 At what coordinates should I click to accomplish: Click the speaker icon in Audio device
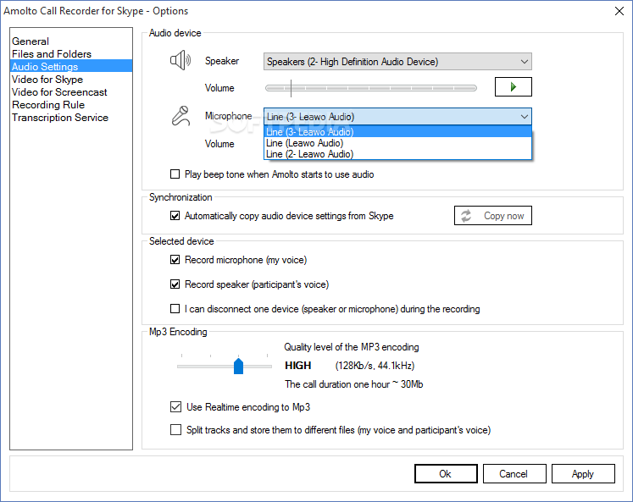180,60
